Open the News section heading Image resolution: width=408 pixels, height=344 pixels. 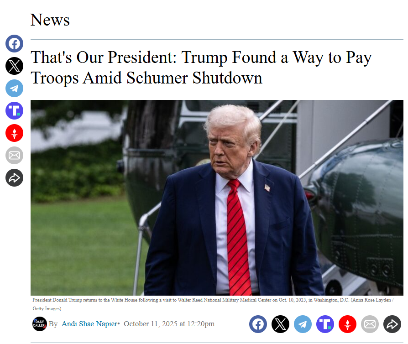coord(50,20)
